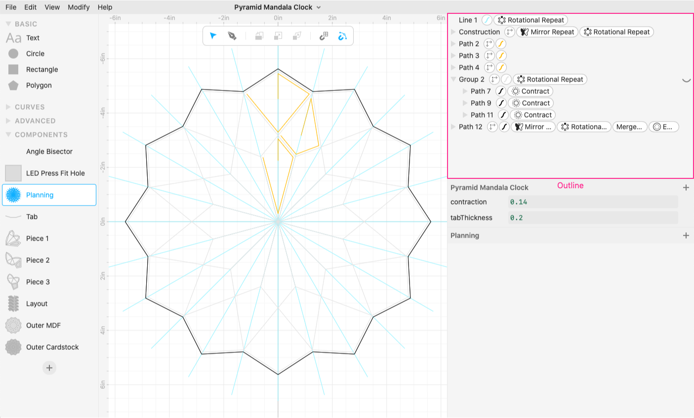Image resolution: width=694 pixels, height=418 pixels.
Task: Open the Tab component
Action: point(49,216)
